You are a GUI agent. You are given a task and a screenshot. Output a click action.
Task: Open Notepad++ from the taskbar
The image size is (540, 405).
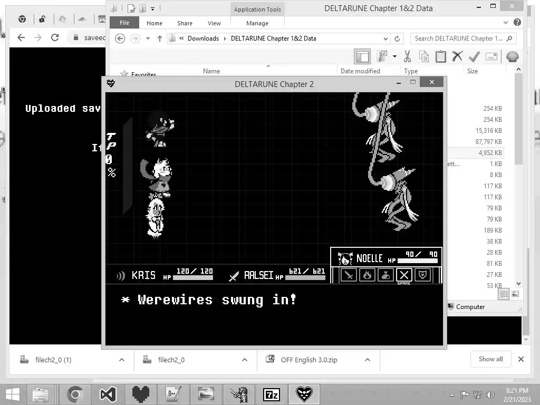173,394
